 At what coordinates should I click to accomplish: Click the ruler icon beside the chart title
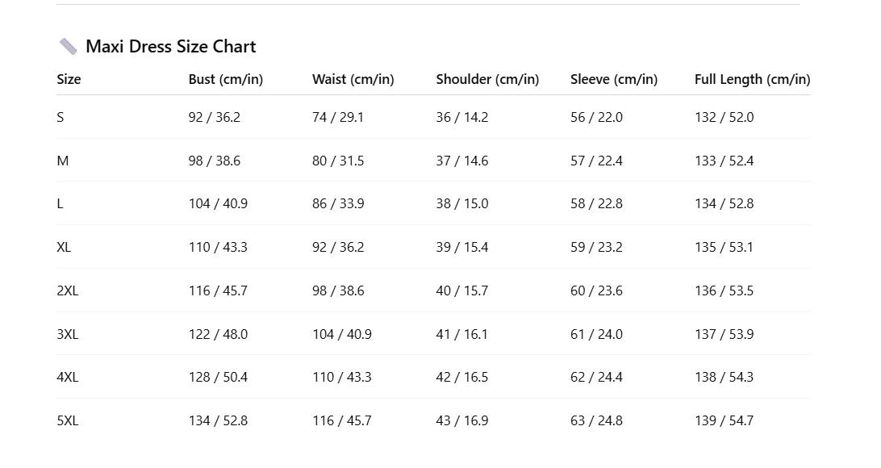click(68, 47)
